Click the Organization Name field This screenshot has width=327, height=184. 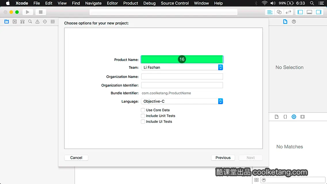point(182,76)
